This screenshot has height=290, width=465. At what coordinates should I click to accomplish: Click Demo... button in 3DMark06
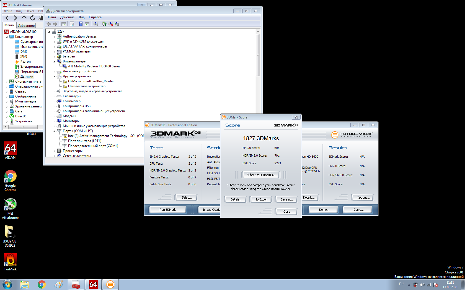324,210
